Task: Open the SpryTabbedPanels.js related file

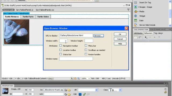Action: pos(24,10)
